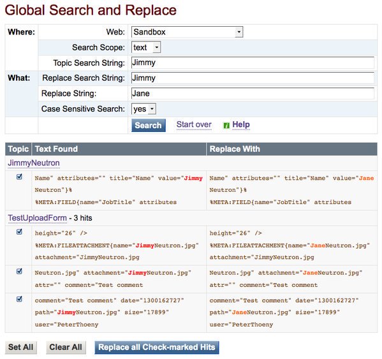Uncheck the META:FILEATTACHMENT name hit checkbox

[19, 231]
